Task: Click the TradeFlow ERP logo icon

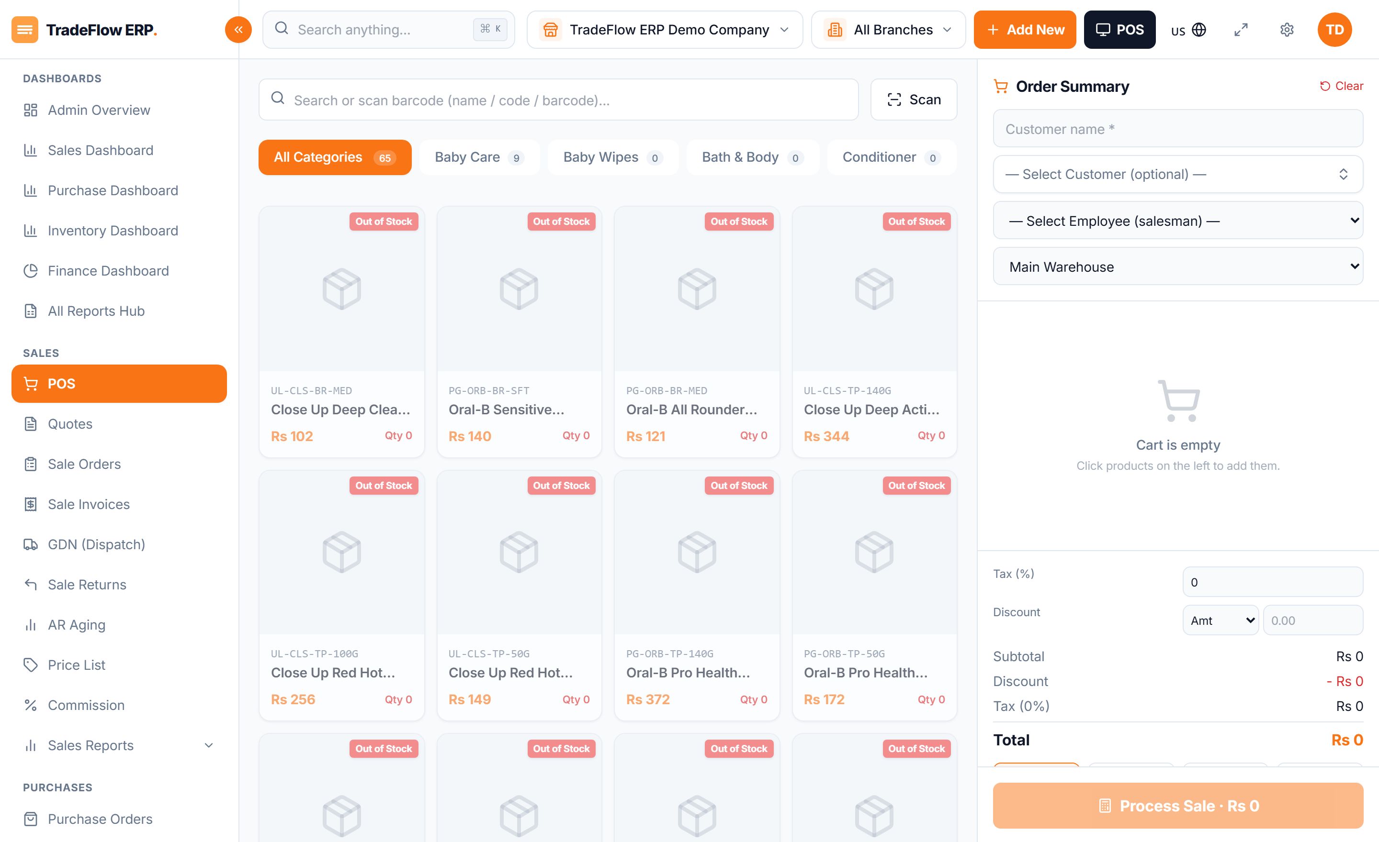Action: pyautogui.click(x=24, y=30)
